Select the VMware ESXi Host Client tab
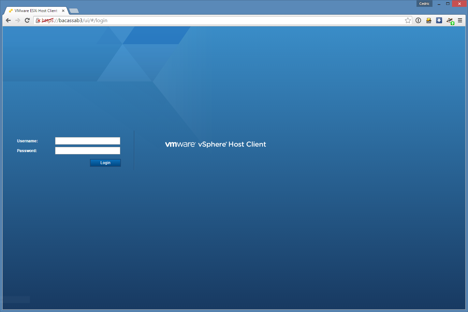Image resolution: width=468 pixels, height=312 pixels. (36, 11)
